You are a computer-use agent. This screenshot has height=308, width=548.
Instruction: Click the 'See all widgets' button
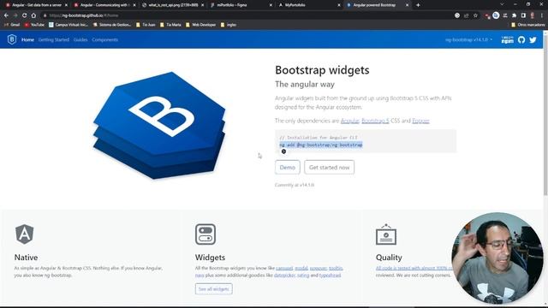[213, 289]
